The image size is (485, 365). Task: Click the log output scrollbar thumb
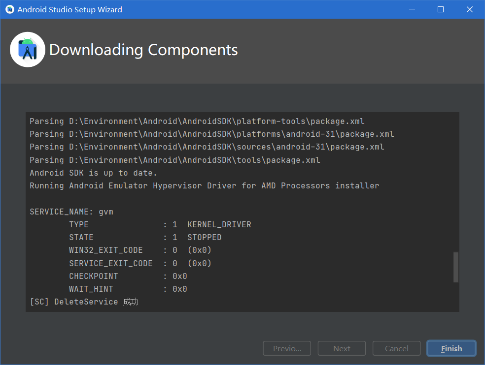(455, 268)
